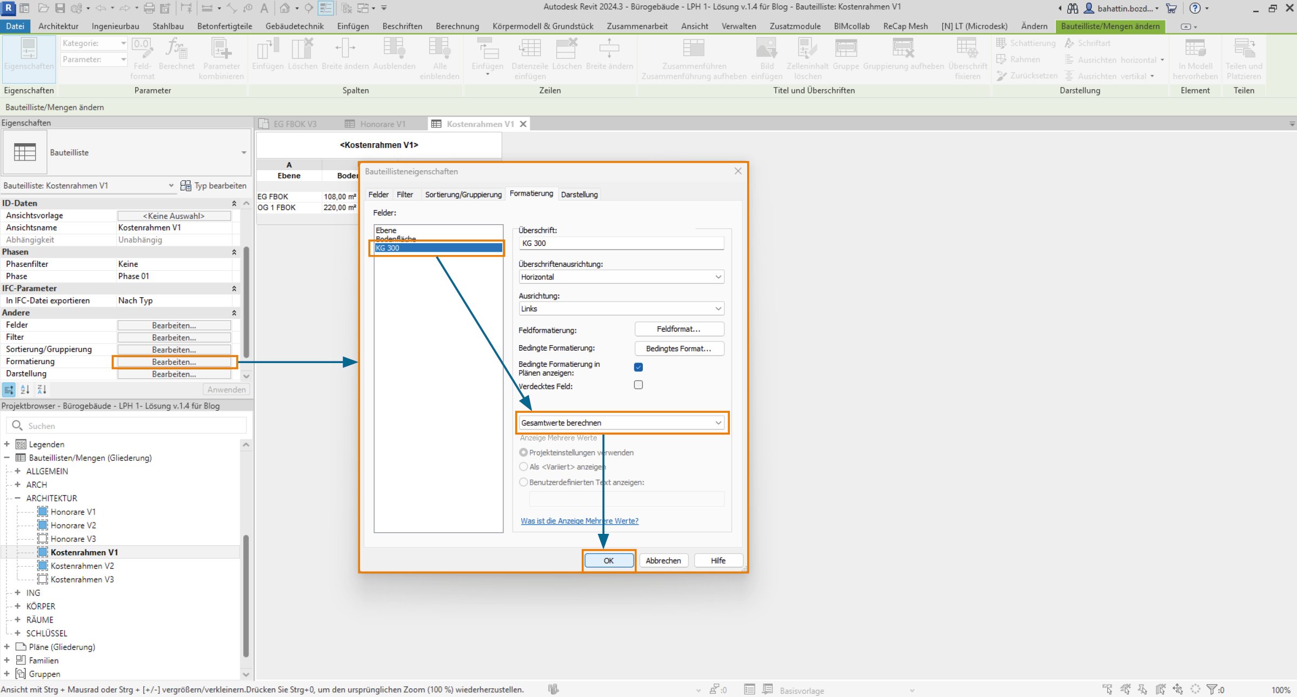The image size is (1297, 697).
Task: Select Kostenrahmen V2 in Projektbrowser
Action: pyautogui.click(x=82, y=566)
